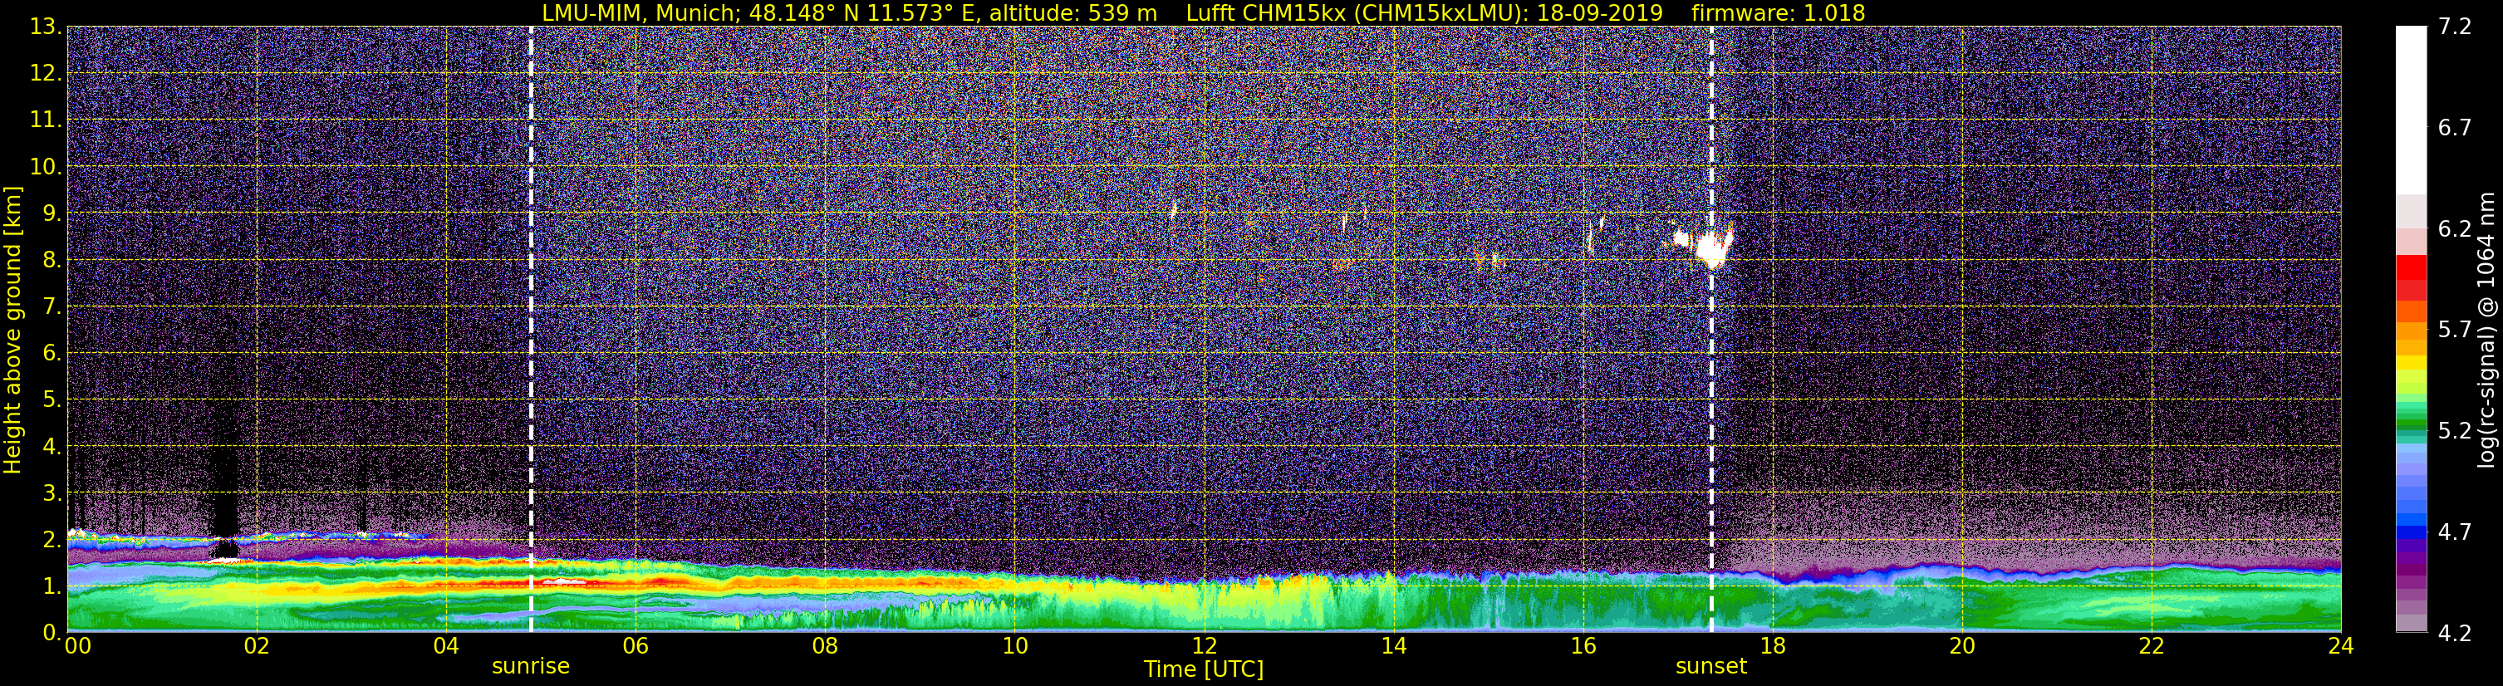Click the height axis tick '7.'
2503x686 pixels.
pos(52,306)
